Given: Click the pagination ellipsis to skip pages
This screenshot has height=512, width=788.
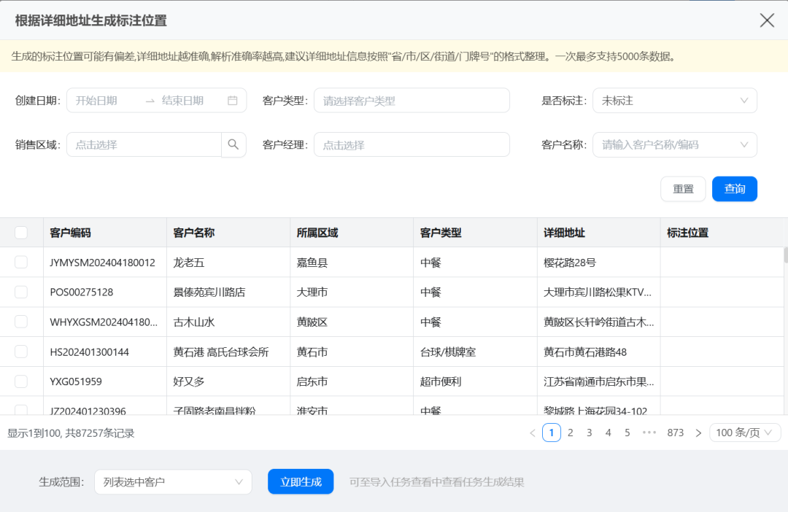Looking at the screenshot, I should coord(648,433).
